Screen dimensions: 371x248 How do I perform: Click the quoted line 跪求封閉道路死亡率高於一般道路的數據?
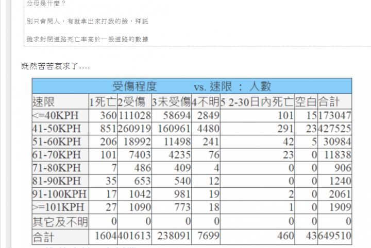pos(87,39)
